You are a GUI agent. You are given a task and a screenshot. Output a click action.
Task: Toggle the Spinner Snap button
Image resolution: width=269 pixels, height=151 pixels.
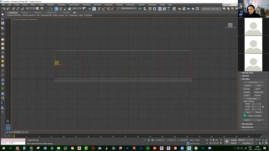(x=113, y=9)
